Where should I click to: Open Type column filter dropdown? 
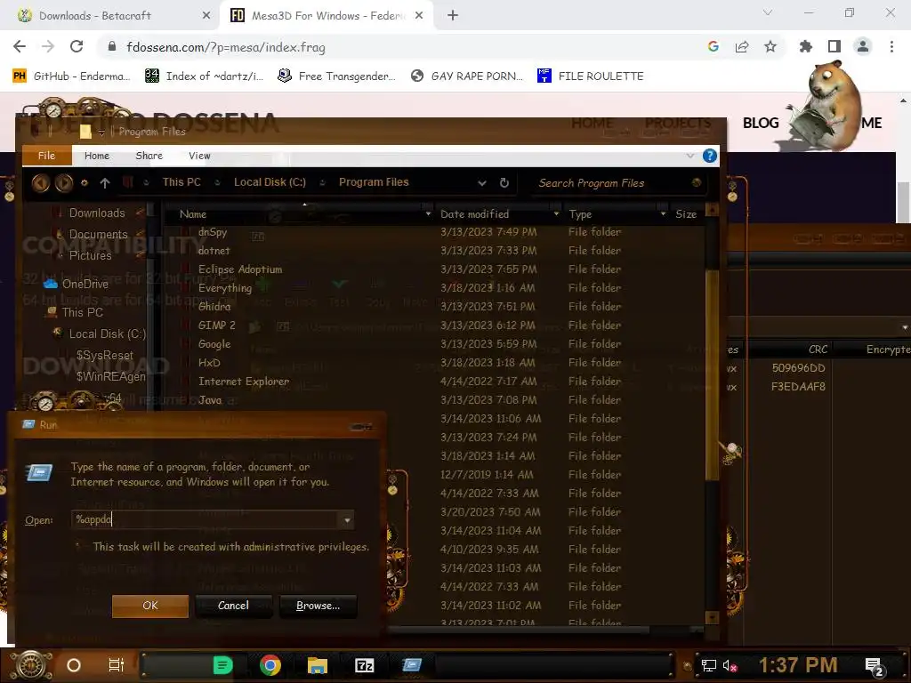tap(663, 214)
